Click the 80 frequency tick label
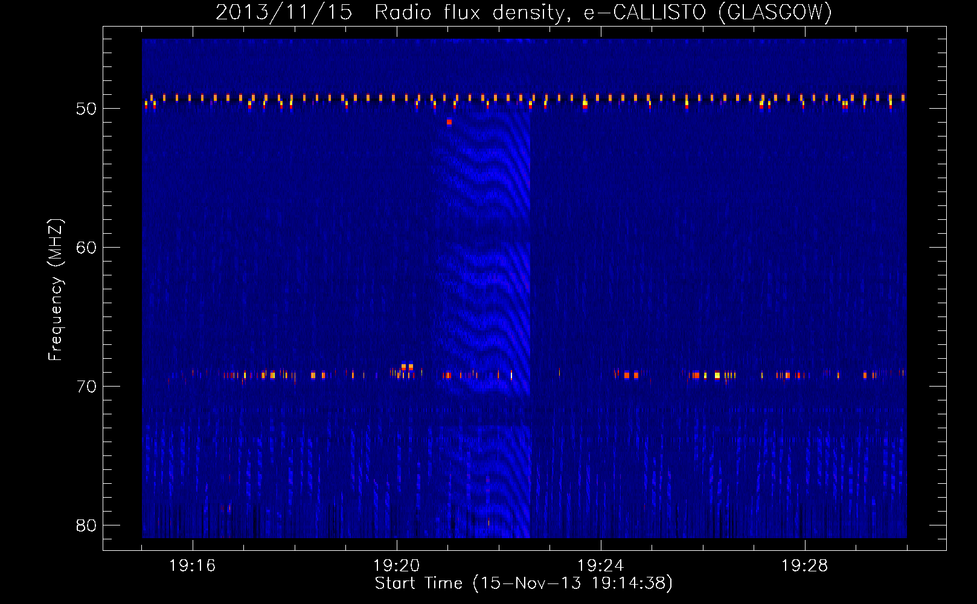977x604 pixels. tap(87, 526)
